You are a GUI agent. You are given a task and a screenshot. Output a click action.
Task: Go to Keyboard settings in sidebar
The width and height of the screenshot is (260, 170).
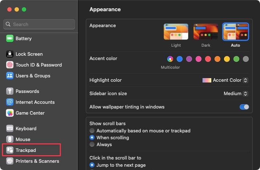[26, 128]
